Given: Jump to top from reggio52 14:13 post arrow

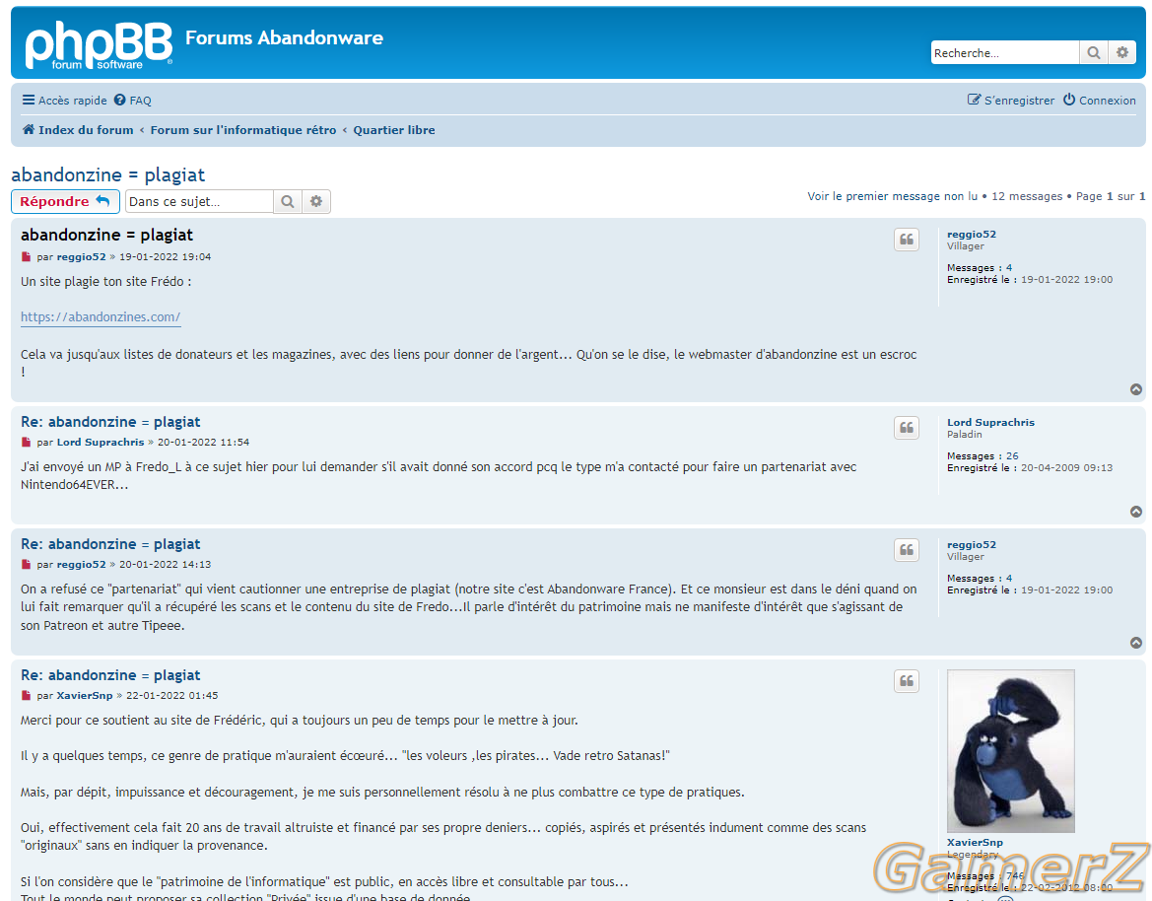Looking at the screenshot, I should [x=1136, y=643].
